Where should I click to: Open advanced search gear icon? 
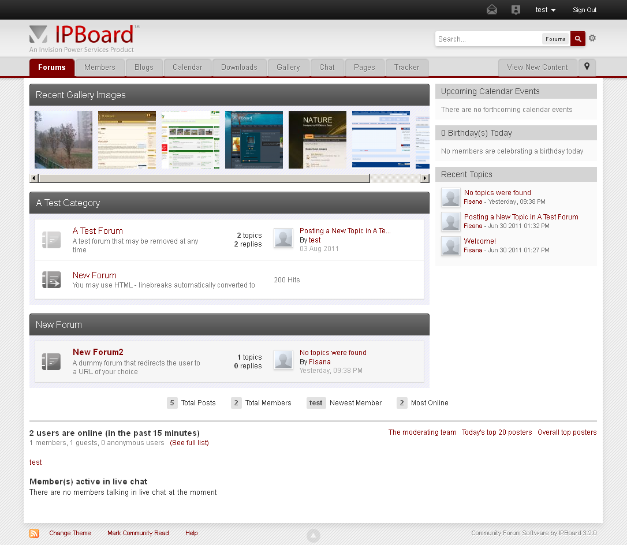[592, 39]
